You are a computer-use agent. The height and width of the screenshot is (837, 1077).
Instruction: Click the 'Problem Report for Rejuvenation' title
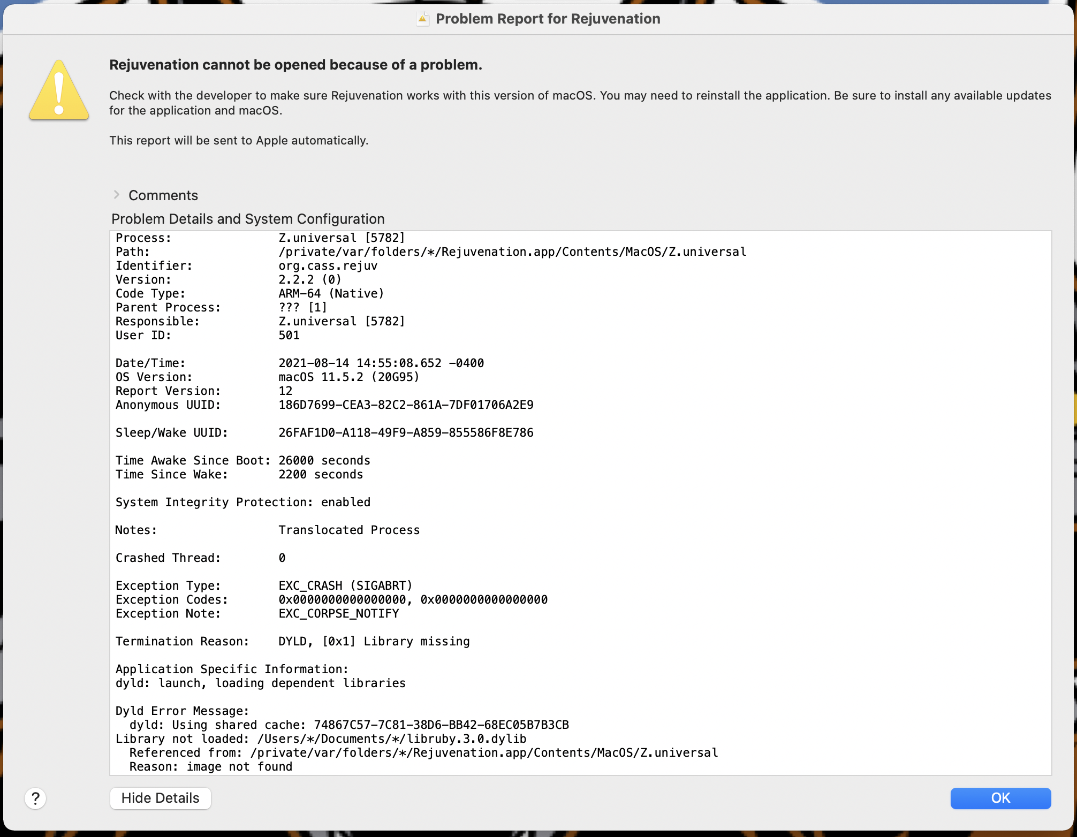(548, 19)
